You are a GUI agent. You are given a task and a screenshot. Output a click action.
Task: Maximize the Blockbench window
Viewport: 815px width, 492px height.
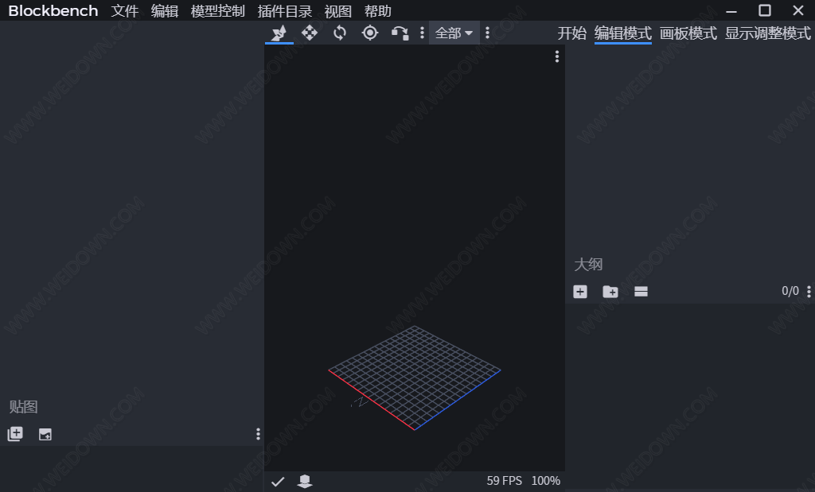[x=765, y=10]
